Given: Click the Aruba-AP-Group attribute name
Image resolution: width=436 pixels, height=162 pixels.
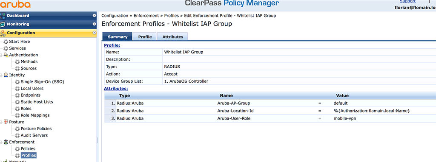Looking at the screenshot, I should [x=234, y=103].
